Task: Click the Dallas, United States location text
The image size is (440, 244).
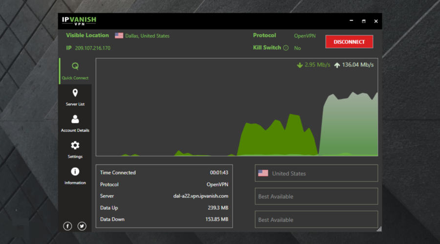Action: click(147, 36)
